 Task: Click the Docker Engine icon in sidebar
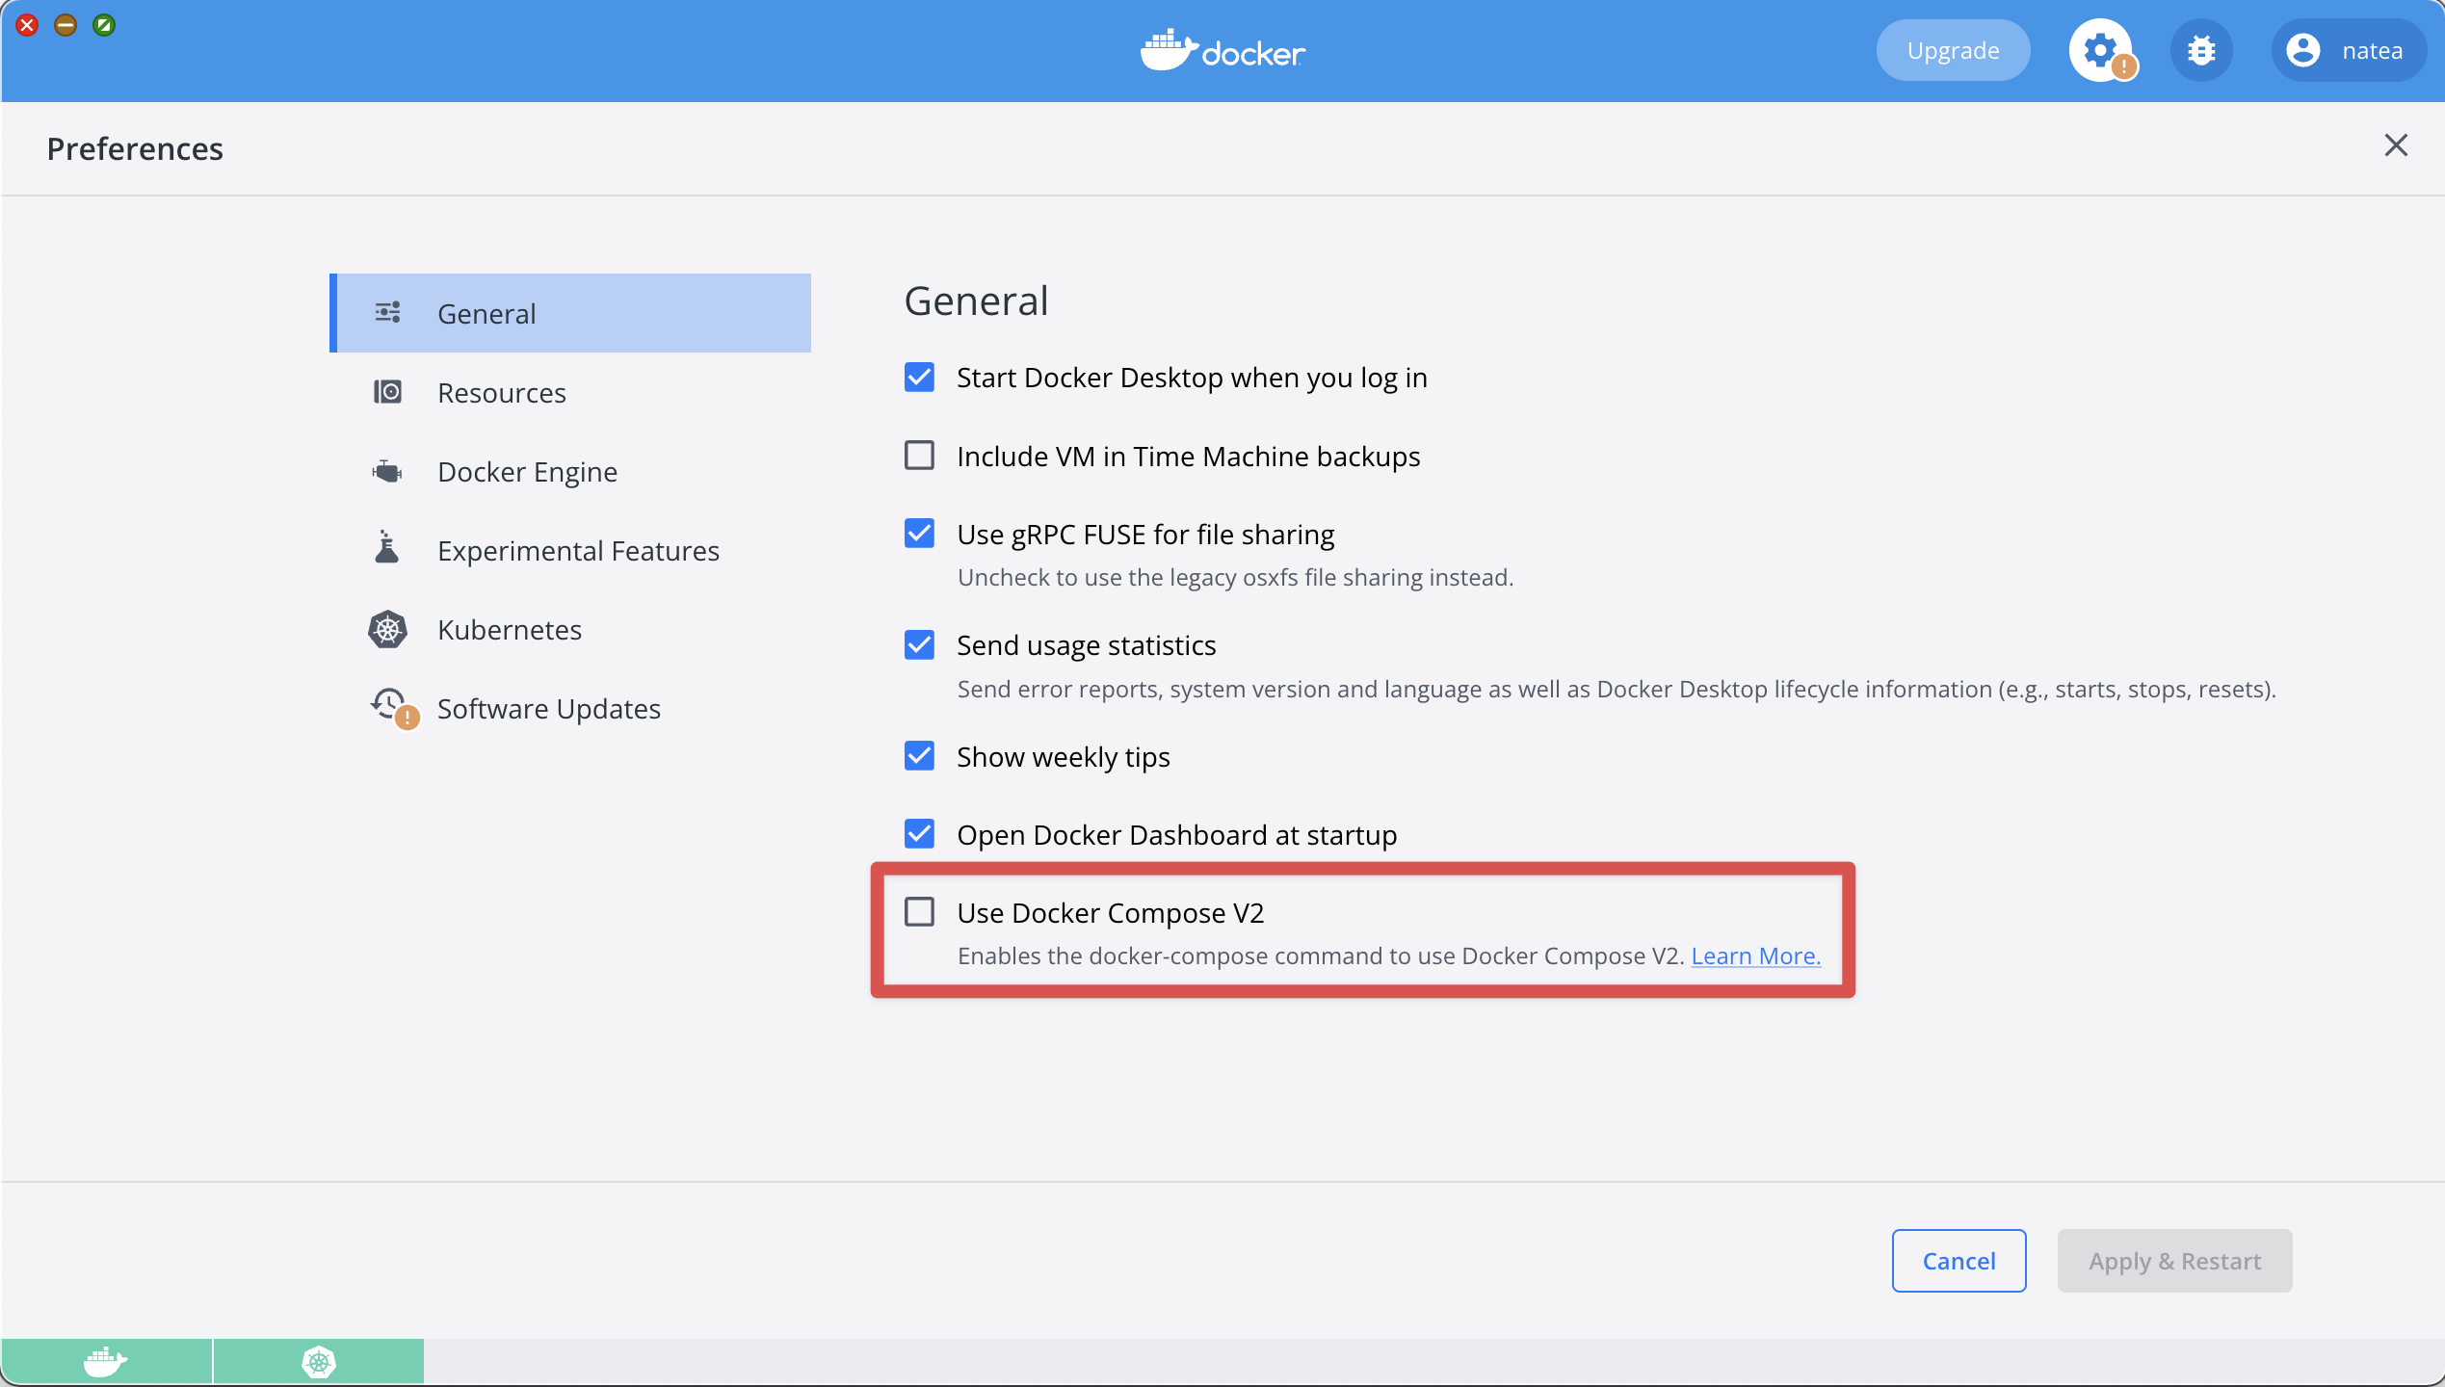(387, 472)
